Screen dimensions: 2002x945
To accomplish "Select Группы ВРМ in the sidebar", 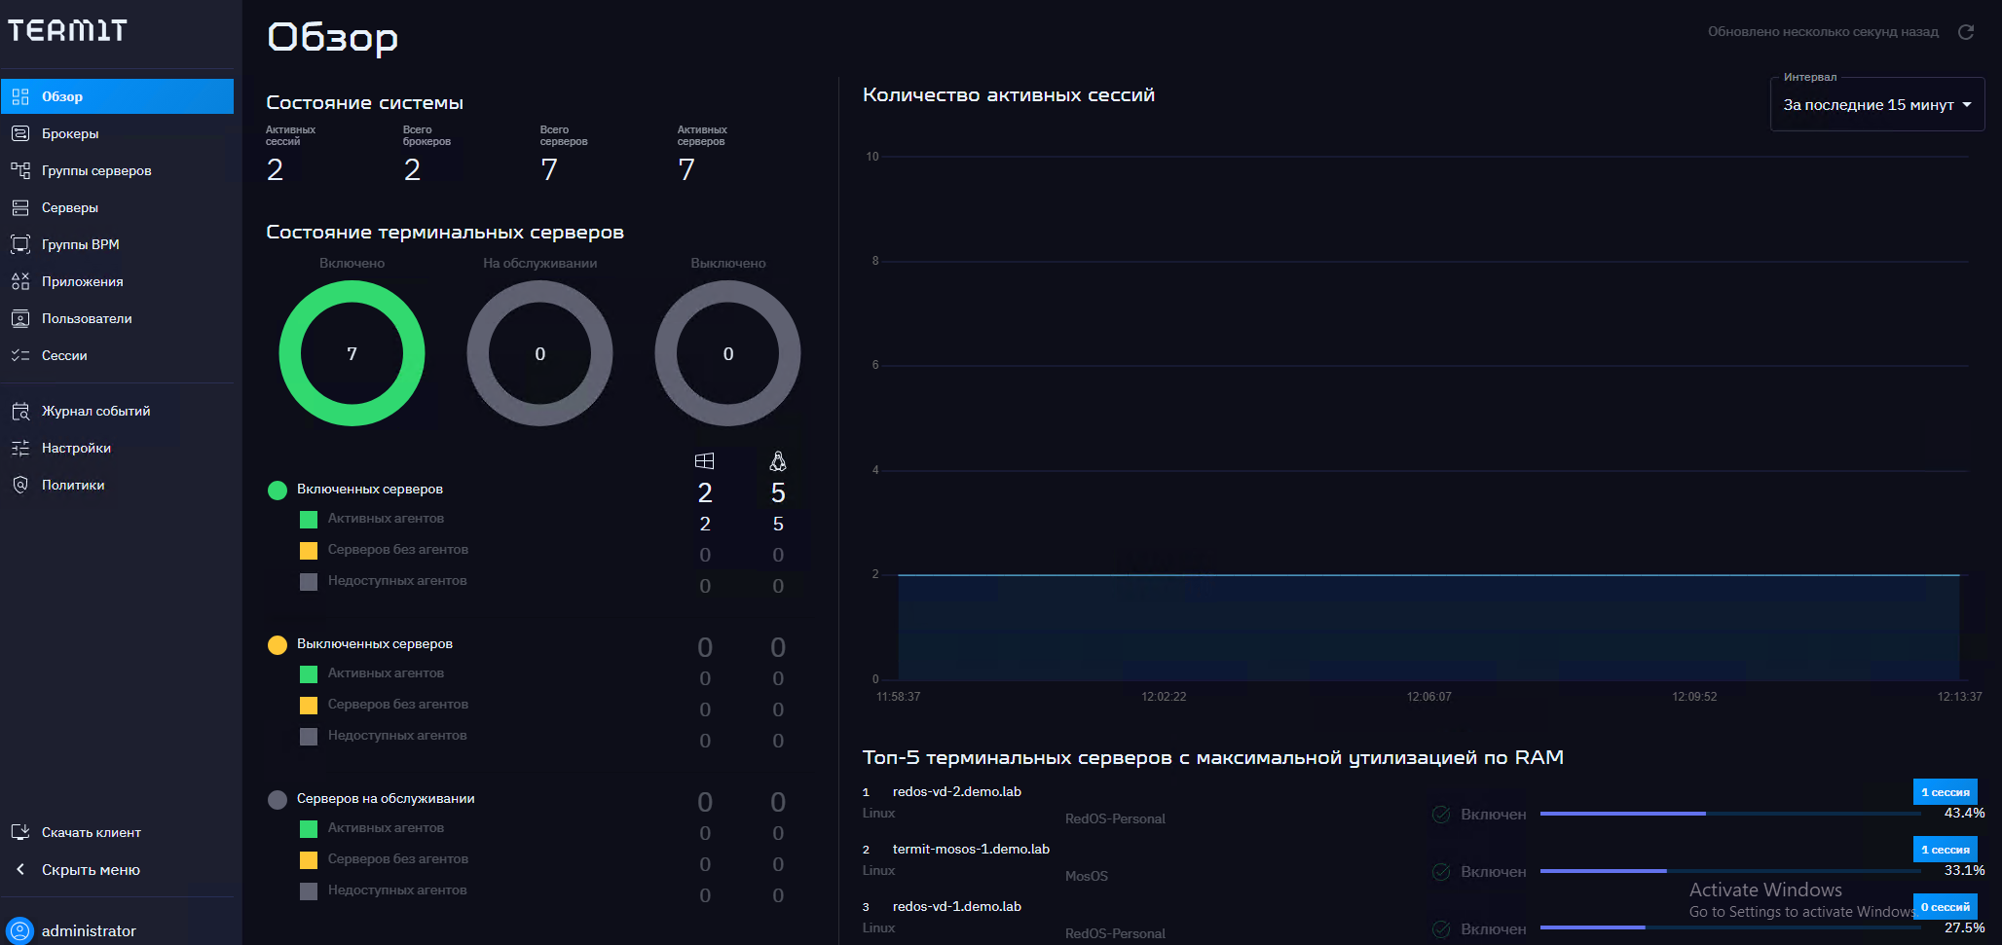I will (x=80, y=244).
